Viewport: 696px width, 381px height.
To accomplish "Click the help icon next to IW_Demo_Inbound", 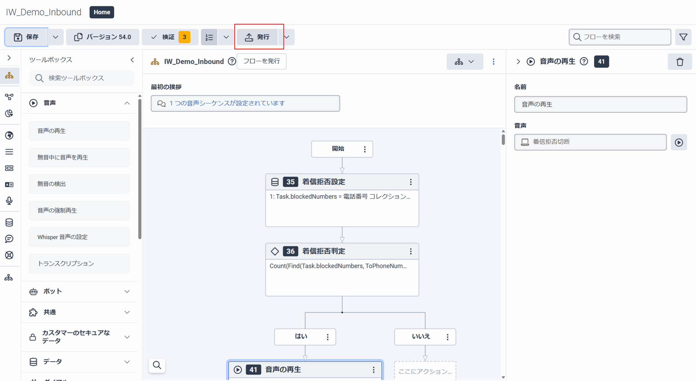I will (232, 62).
